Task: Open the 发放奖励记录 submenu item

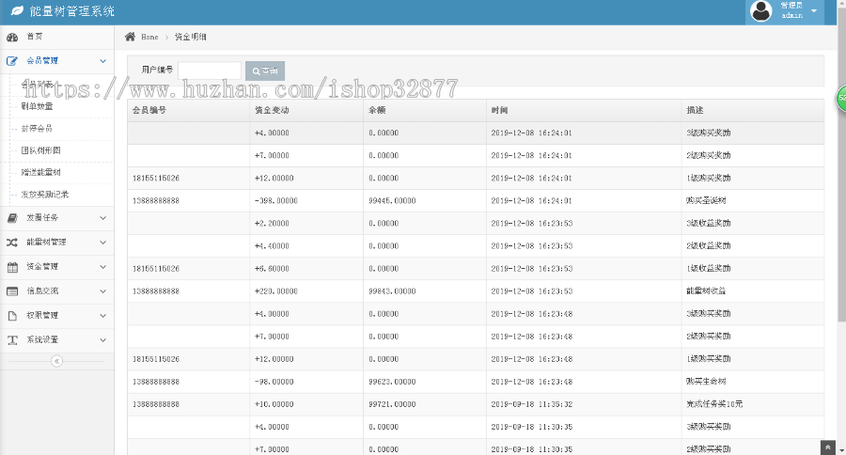Action: [45, 195]
